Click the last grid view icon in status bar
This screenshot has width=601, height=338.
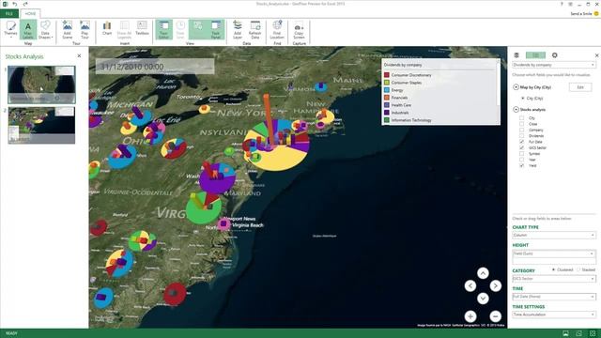[593, 333]
